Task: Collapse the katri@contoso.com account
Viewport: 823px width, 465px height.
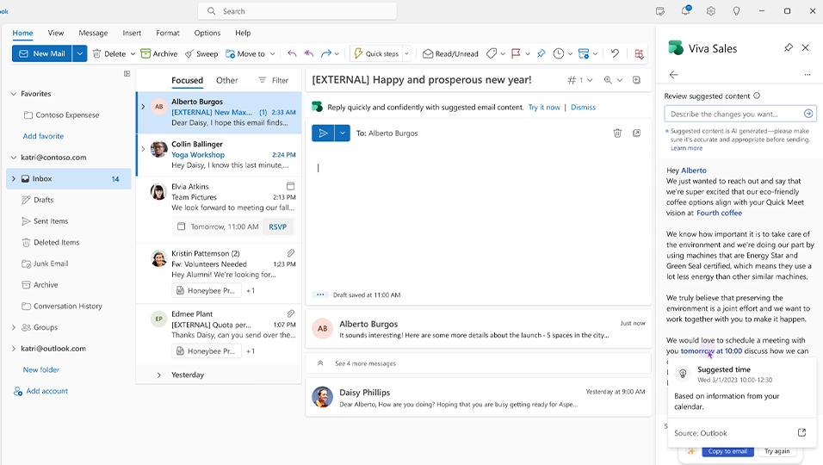Action: pos(14,158)
